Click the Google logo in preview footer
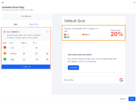Viewport: 137px width, 103px height. pos(121,80)
